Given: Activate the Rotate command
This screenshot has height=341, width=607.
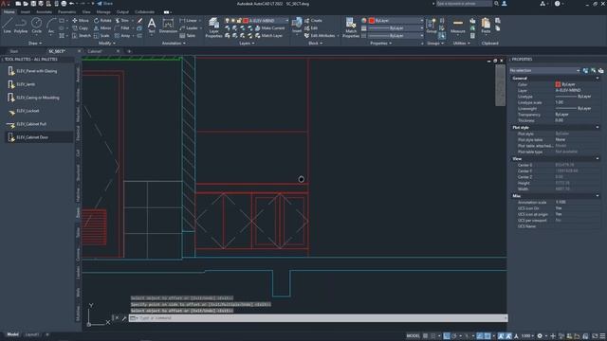Looking at the screenshot, I should point(102,21).
